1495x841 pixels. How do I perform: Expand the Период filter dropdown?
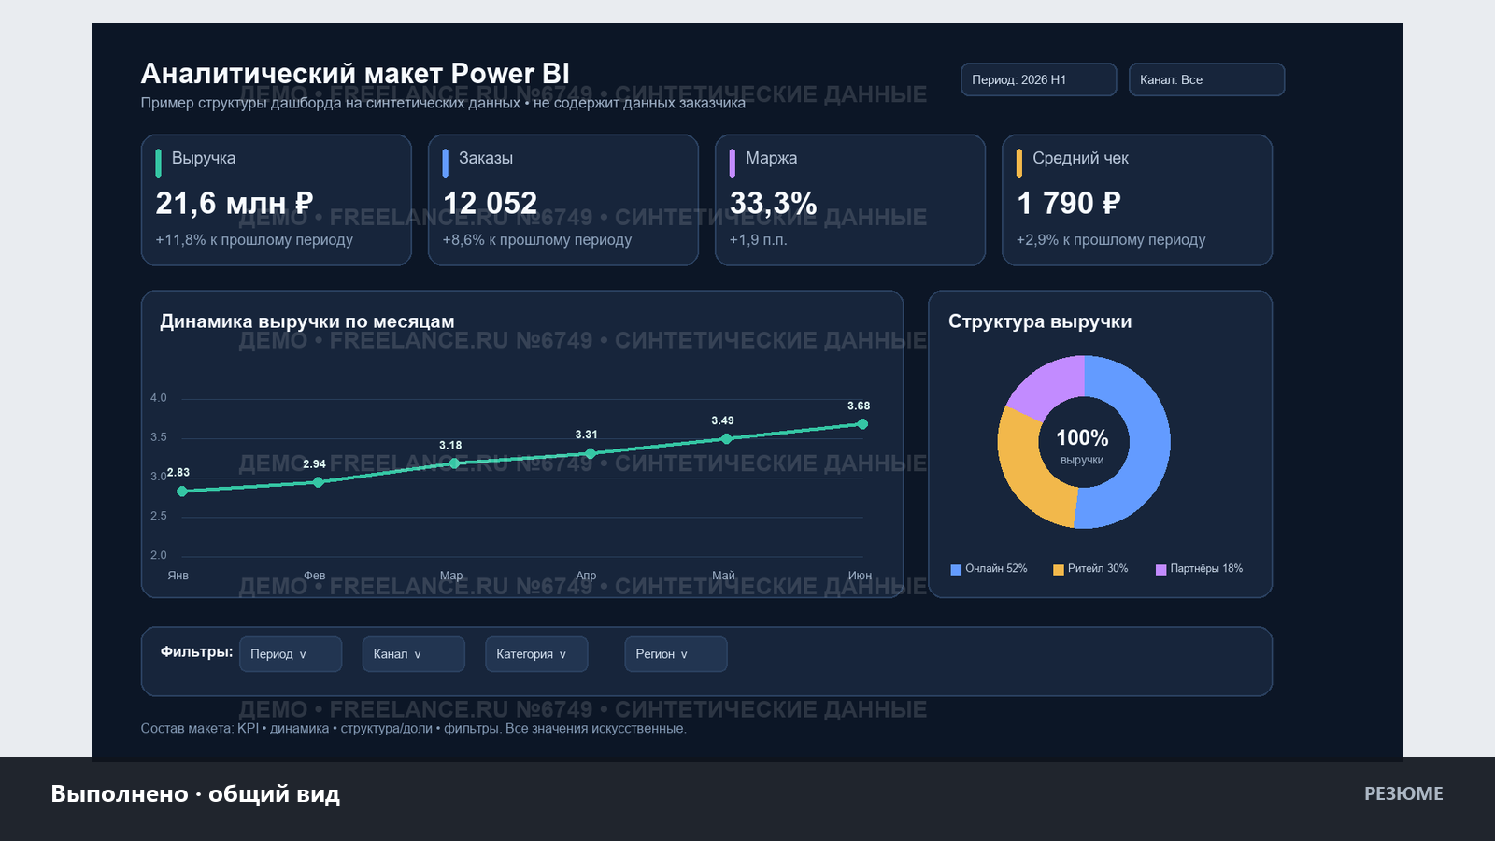[x=291, y=654]
